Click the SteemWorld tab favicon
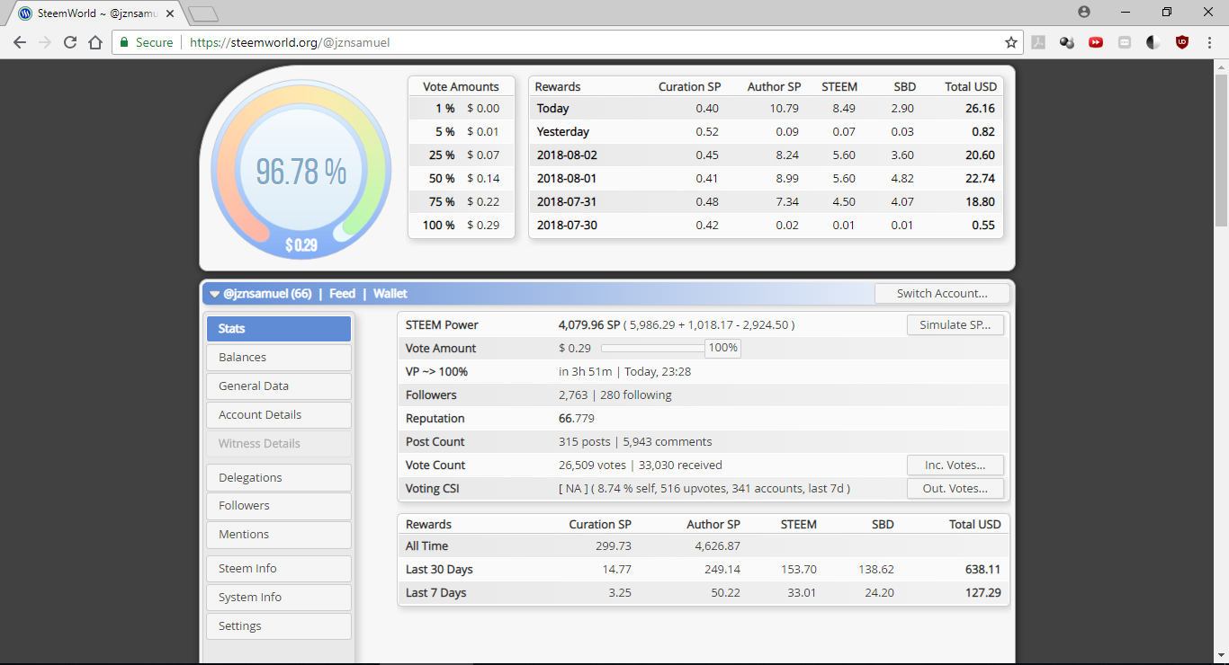1229x665 pixels. click(x=25, y=13)
